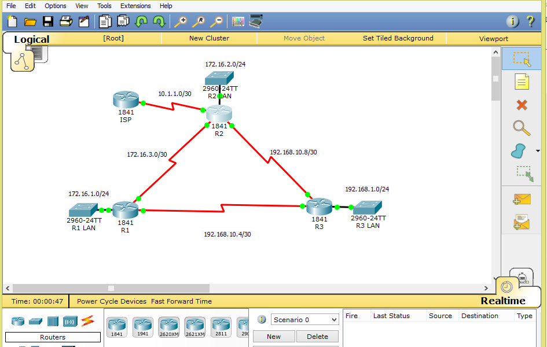547x347 pixels.
Task: Open the Extensions menu
Action: pyautogui.click(x=135, y=5)
